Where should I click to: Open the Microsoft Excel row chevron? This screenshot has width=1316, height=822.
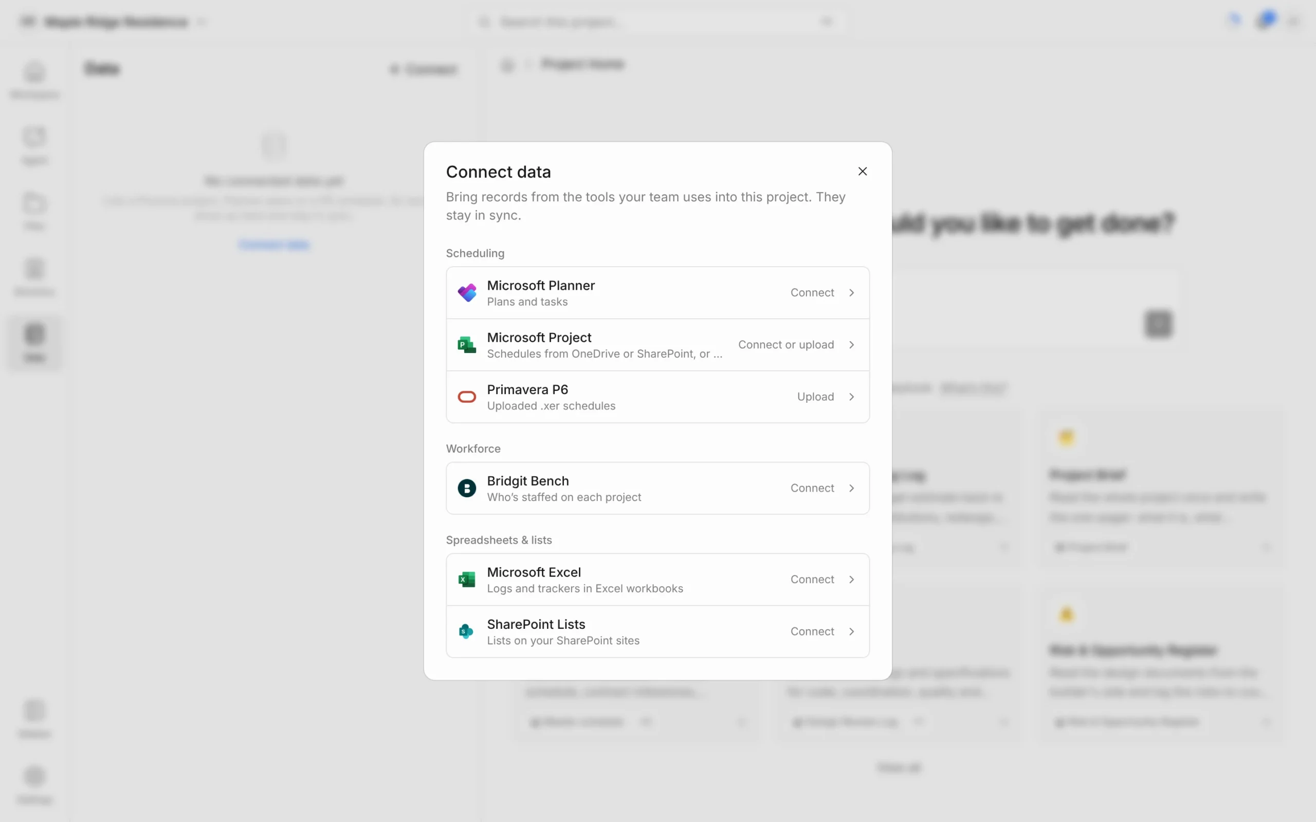[x=852, y=580]
